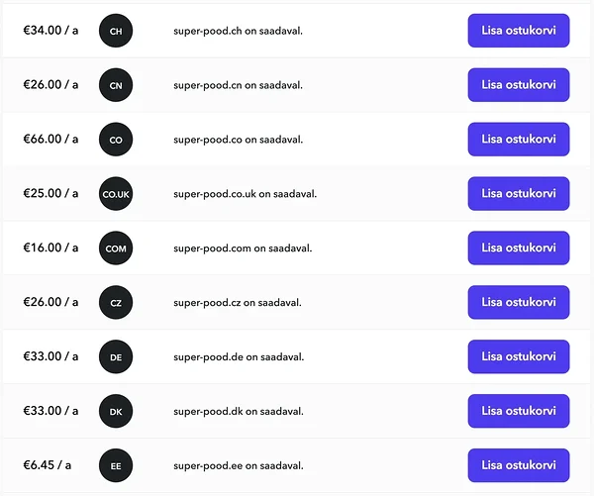This screenshot has height=496, width=594.
Task: Select the DE domain circle icon
Action: point(116,357)
